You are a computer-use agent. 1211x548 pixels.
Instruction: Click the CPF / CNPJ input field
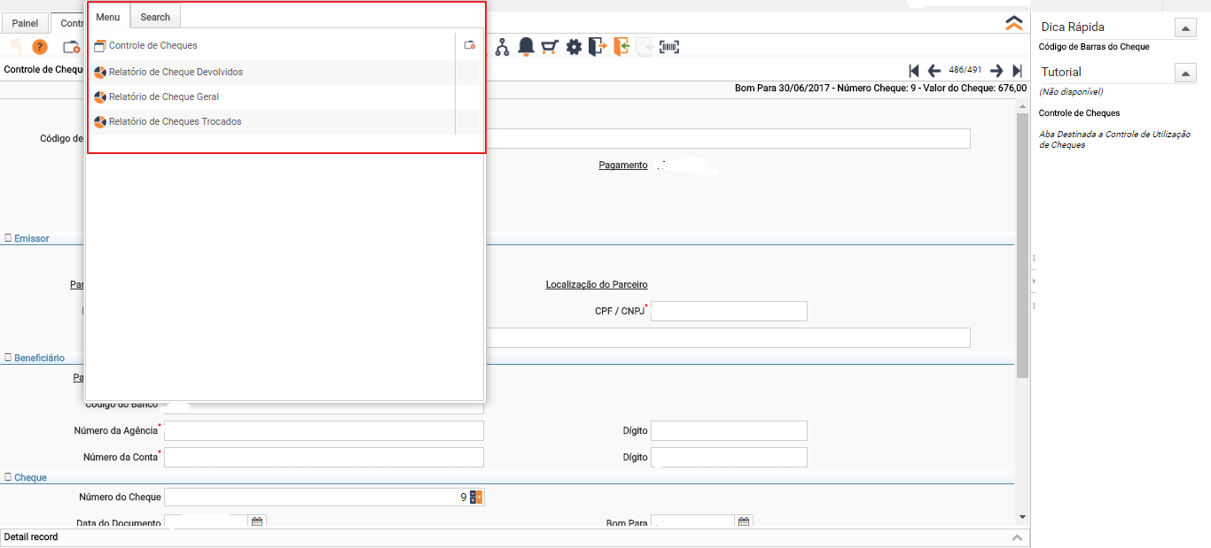(x=729, y=311)
